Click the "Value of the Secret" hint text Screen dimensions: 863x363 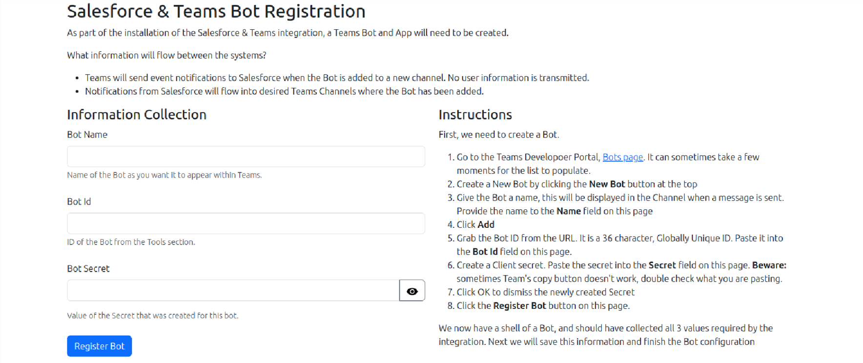153,316
